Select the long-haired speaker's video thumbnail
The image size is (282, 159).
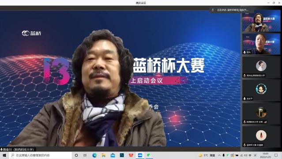(261, 21)
